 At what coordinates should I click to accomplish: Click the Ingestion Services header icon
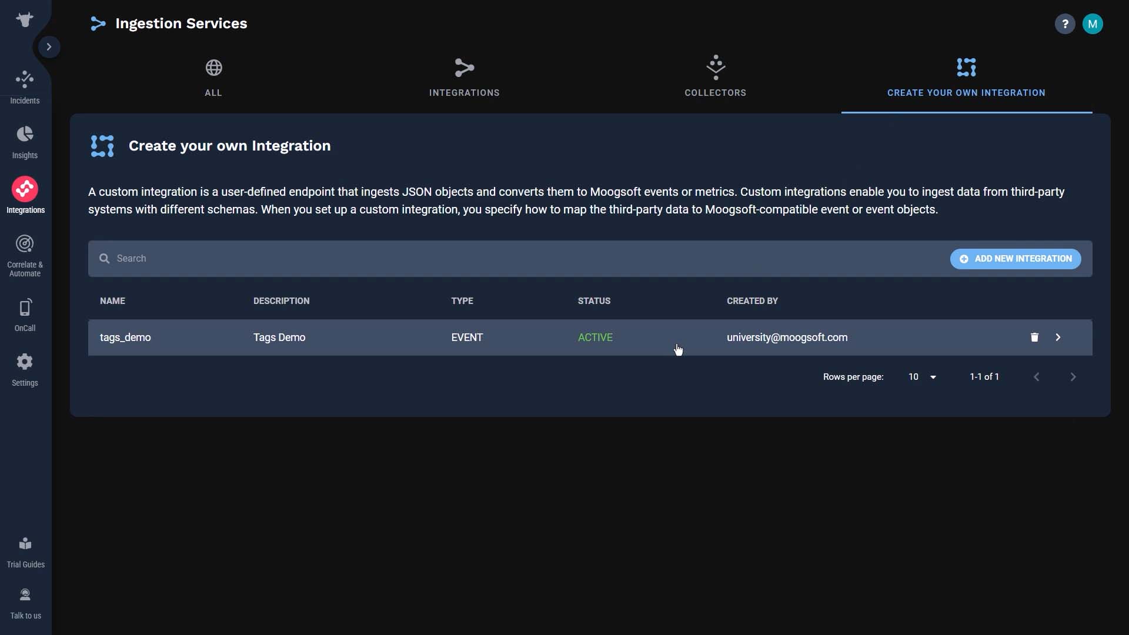click(98, 24)
